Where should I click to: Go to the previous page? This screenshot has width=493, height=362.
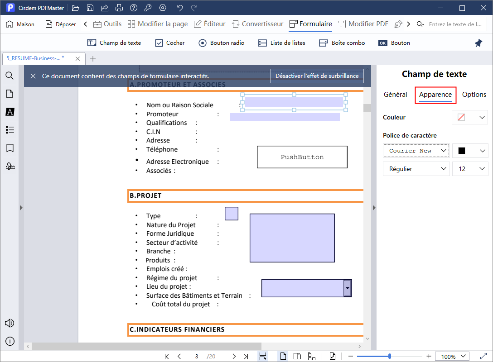179,357
